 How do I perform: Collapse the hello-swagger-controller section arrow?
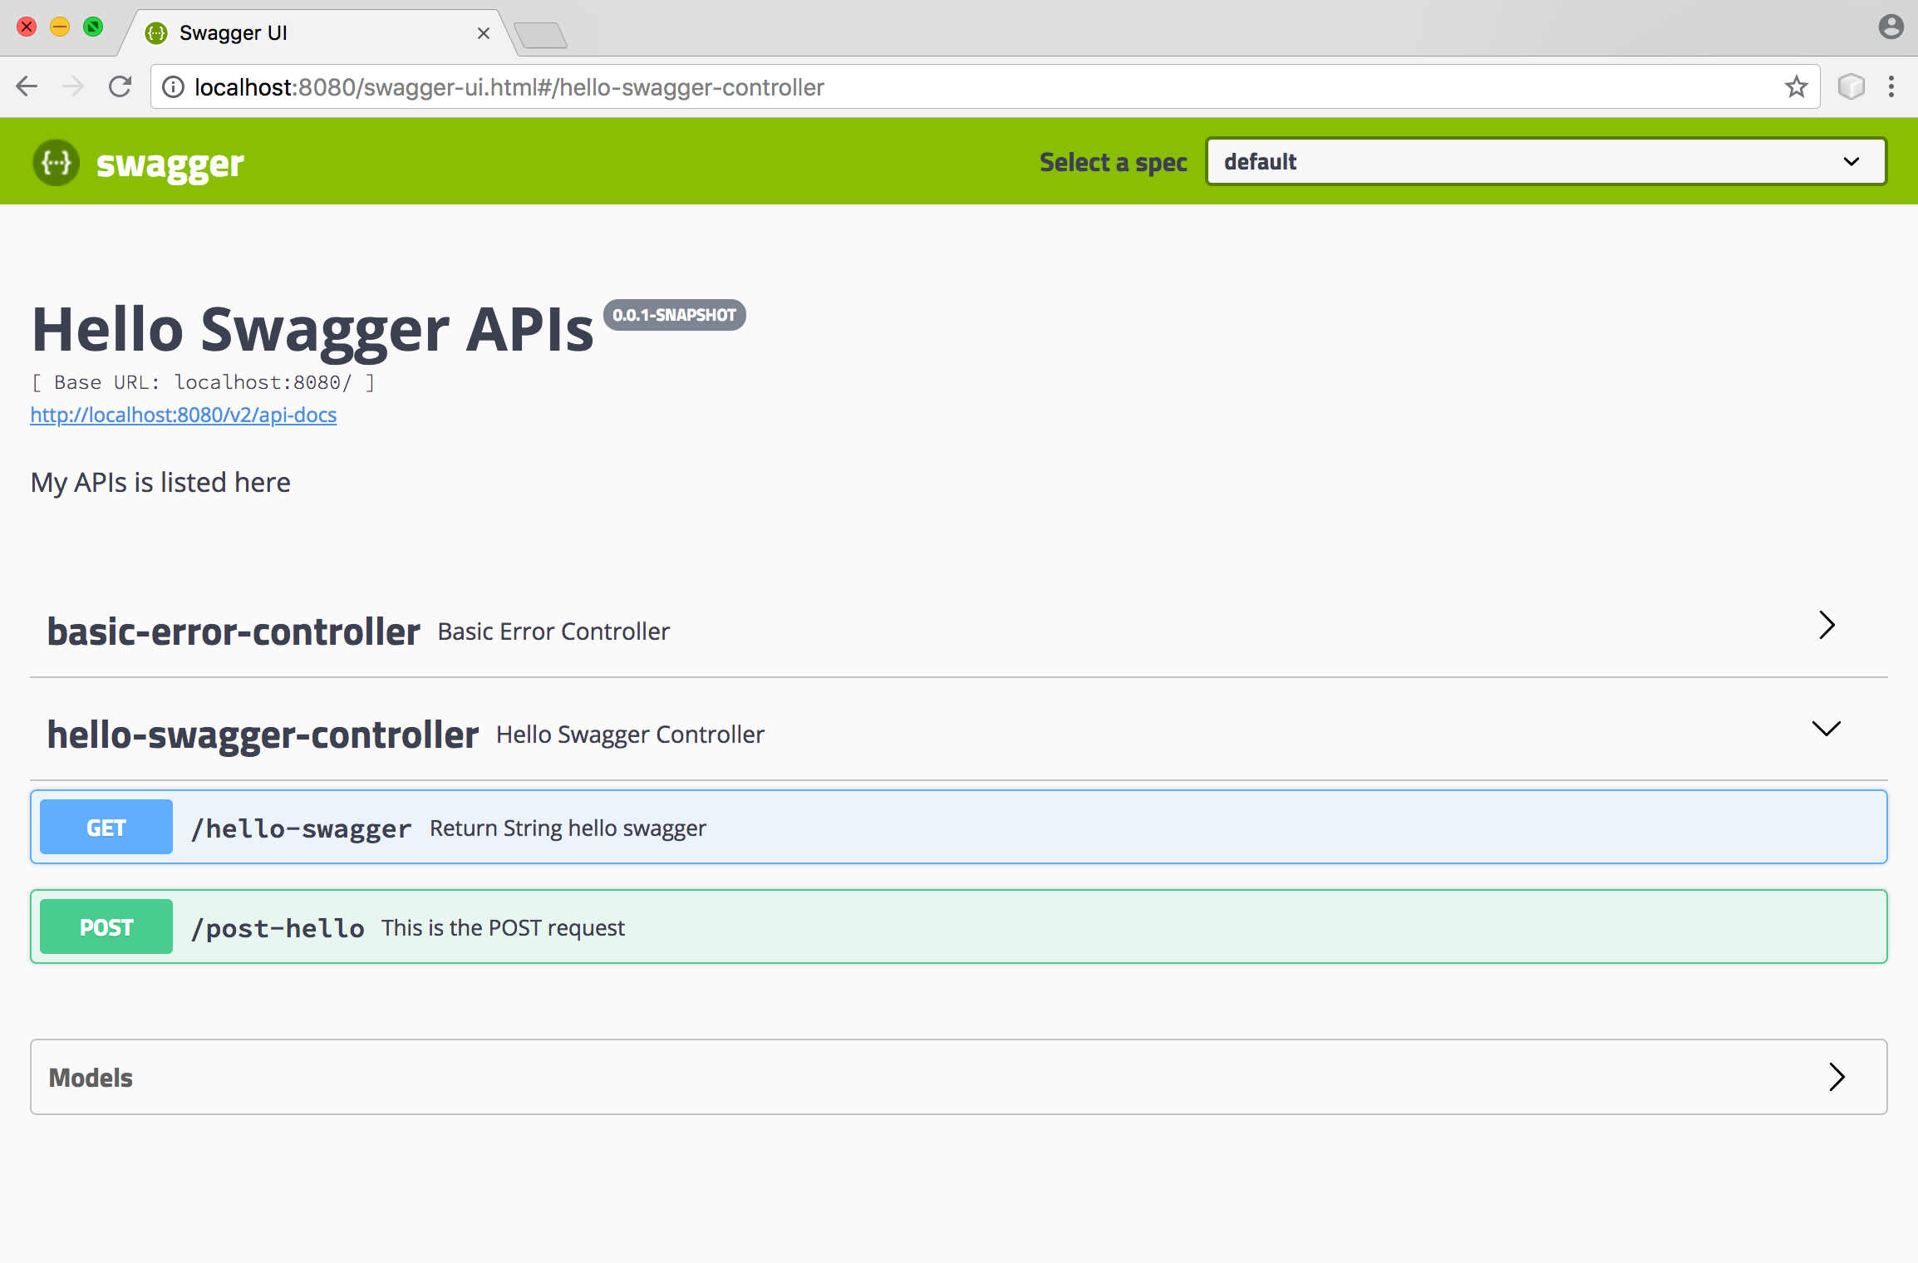pos(1827,729)
